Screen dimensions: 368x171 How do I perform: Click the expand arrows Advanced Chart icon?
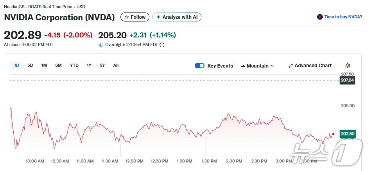pos(291,66)
